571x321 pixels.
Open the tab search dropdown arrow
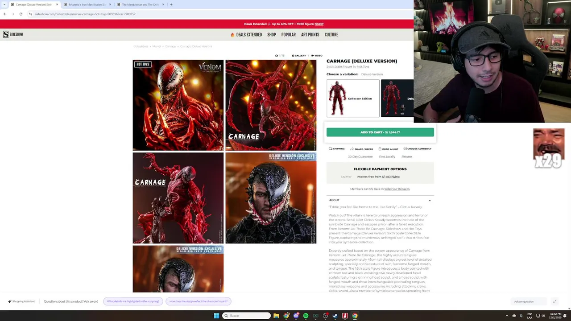point(4,4)
